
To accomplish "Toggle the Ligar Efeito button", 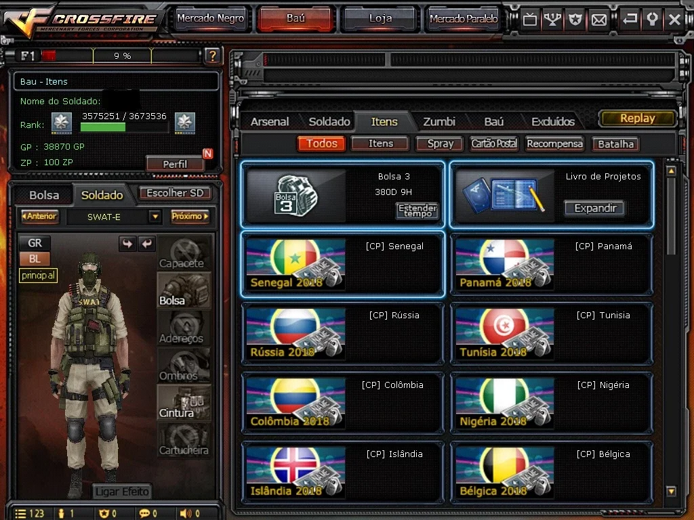I will [x=122, y=492].
